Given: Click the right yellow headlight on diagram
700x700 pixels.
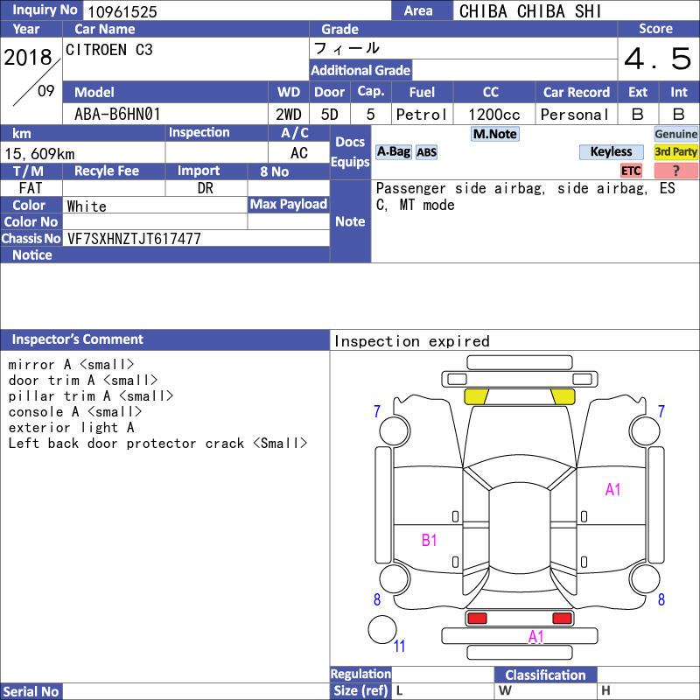Looking at the screenshot, I should 563,396.
